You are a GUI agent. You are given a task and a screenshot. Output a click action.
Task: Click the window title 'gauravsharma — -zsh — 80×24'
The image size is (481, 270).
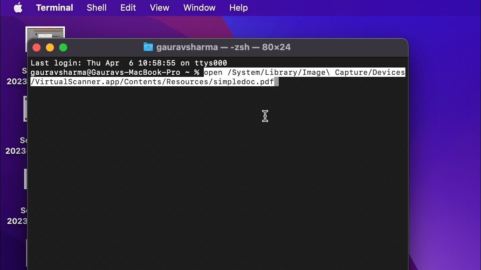pos(223,47)
